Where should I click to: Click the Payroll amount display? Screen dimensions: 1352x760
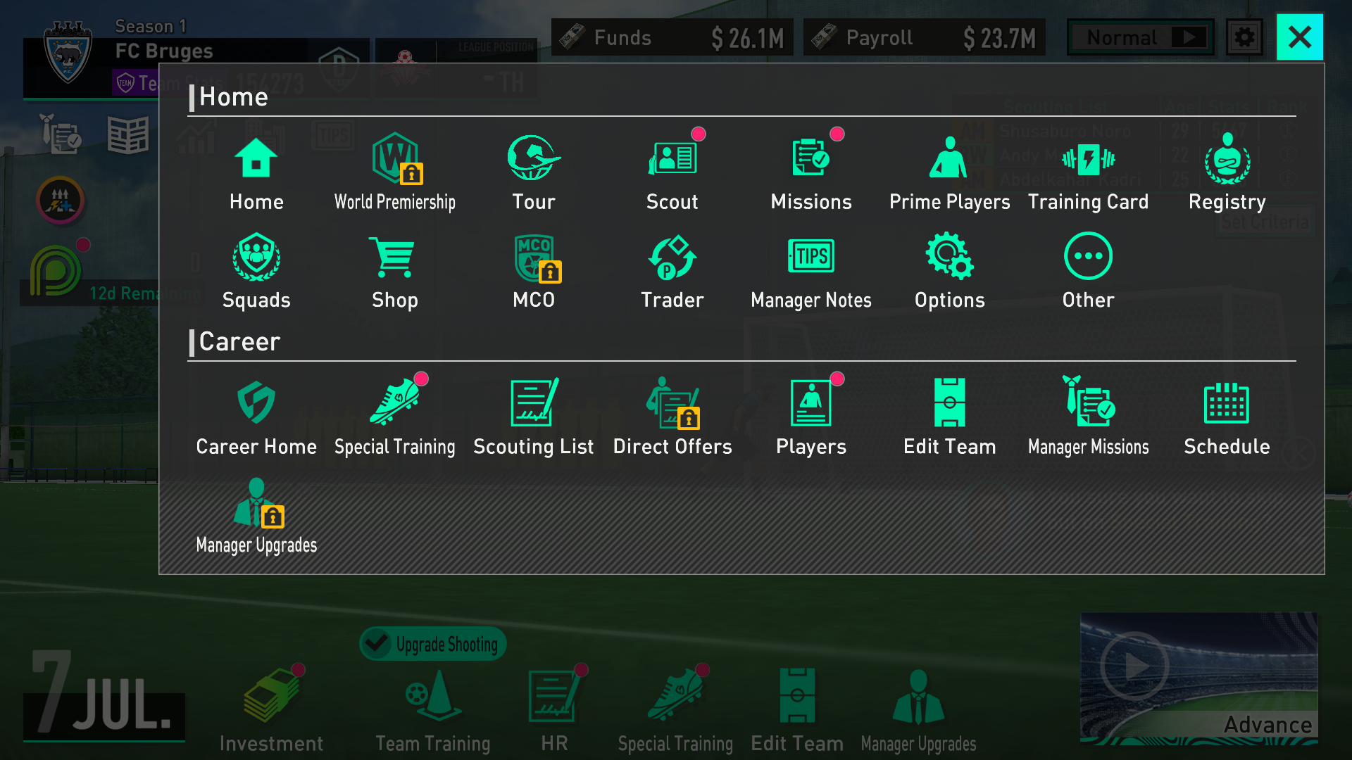pyautogui.click(x=924, y=37)
